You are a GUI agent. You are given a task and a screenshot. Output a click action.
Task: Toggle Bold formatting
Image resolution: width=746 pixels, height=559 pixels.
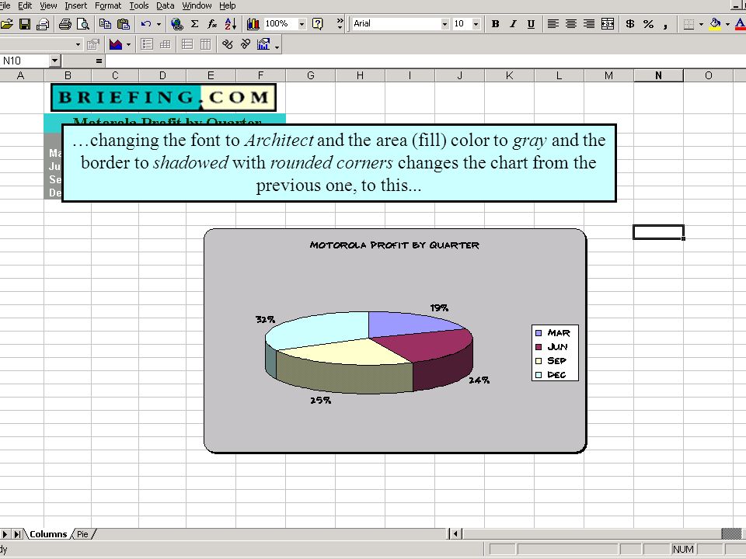pyautogui.click(x=495, y=24)
